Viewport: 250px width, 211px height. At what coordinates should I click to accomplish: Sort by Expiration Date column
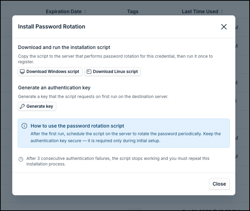[66, 11]
